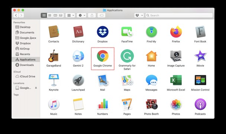Open the Dropbox sidebar folder
Screen dimensions: 226x134
click(x=26, y=43)
